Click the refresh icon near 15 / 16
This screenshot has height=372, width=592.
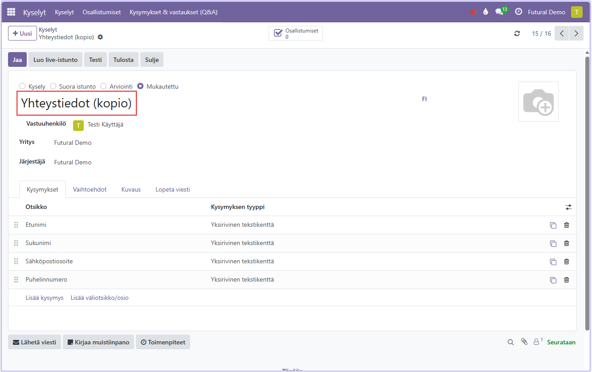pyautogui.click(x=517, y=33)
